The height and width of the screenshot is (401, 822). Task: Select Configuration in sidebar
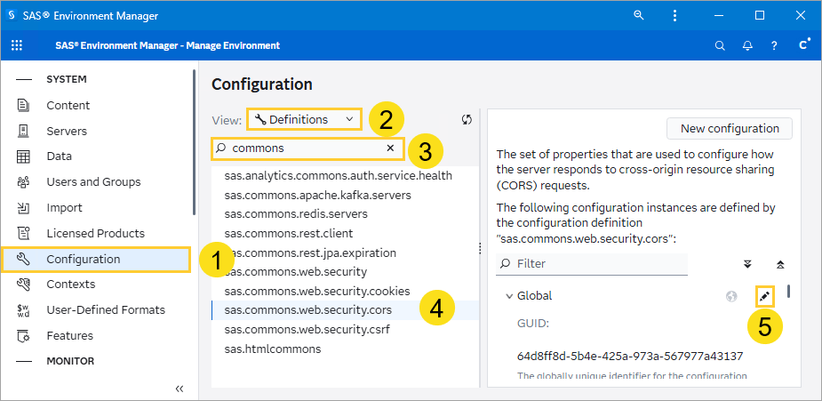pos(96,260)
